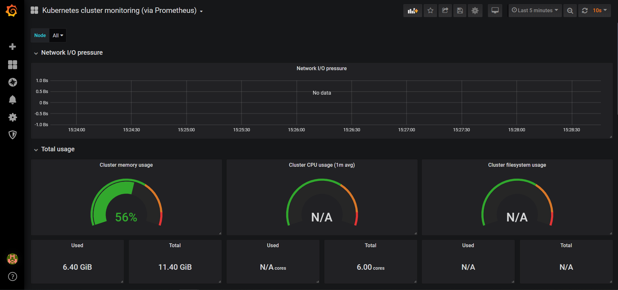Open the Grafana home logo
The image size is (618, 290).
pyautogui.click(x=12, y=10)
